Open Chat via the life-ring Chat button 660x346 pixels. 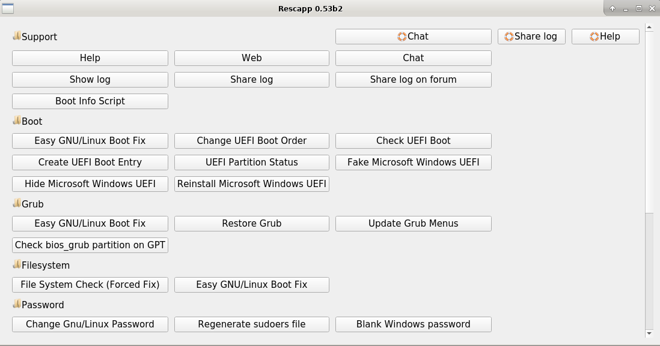[x=413, y=37]
